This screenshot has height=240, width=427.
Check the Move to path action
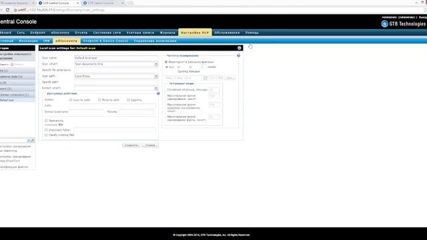99,100
